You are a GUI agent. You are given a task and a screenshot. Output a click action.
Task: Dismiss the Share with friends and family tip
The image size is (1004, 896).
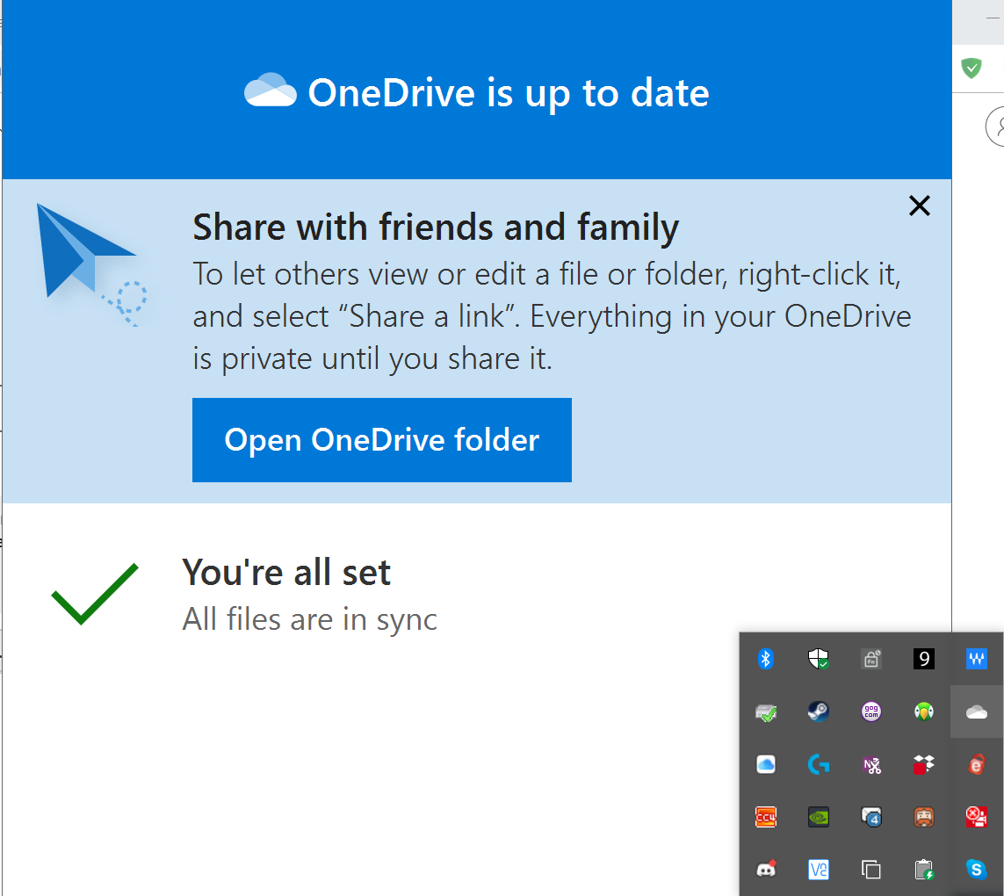pyautogui.click(x=920, y=206)
